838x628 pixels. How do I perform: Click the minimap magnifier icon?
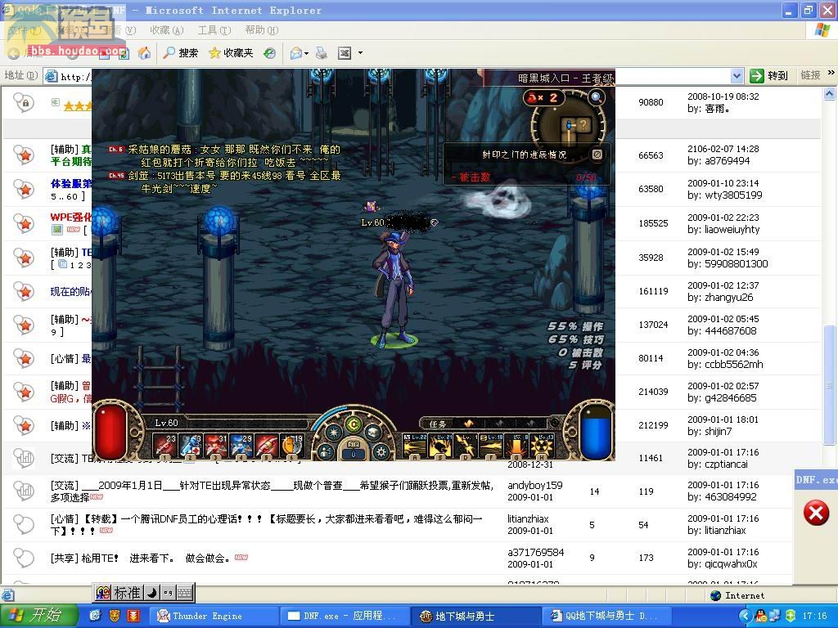(596, 97)
